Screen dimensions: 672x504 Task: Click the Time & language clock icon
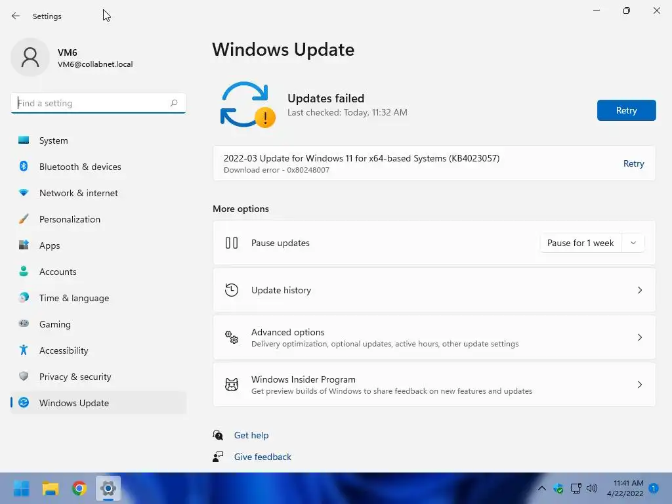(24, 297)
